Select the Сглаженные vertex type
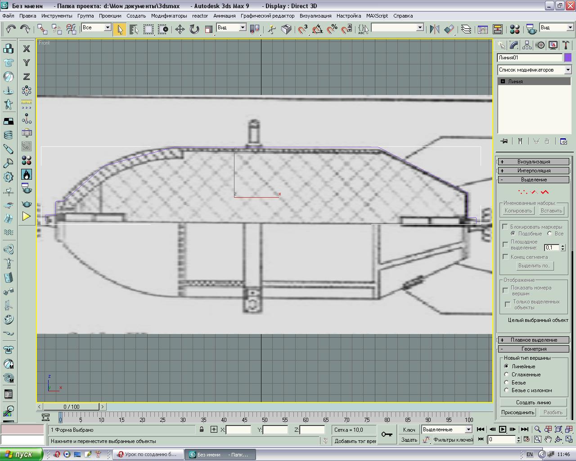The width and height of the screenshot is (576, 461). [506, 375]
